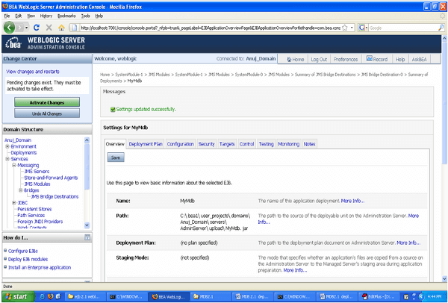
Task: Click the Activate Changes button
Action: (47, 102)
